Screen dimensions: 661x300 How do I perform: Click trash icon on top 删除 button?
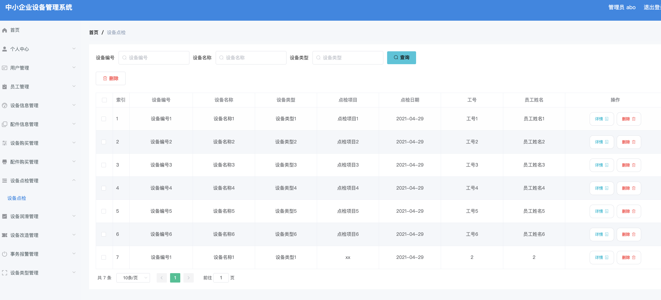point(105,78)
